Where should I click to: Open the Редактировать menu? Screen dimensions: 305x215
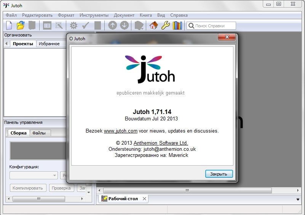37,15
